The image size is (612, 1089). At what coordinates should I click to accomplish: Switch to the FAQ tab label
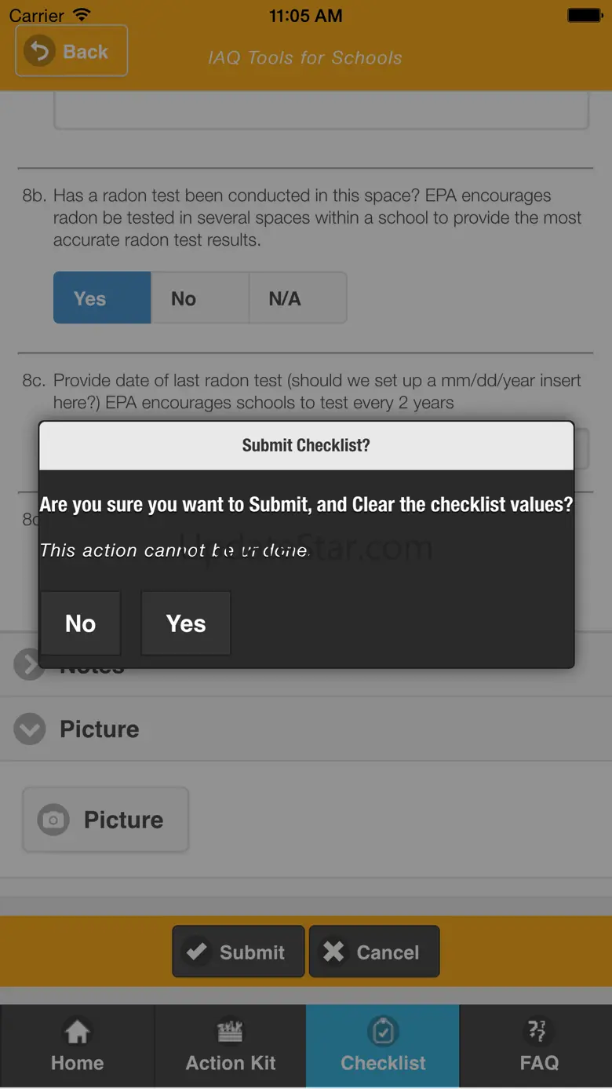[539, 1063]
